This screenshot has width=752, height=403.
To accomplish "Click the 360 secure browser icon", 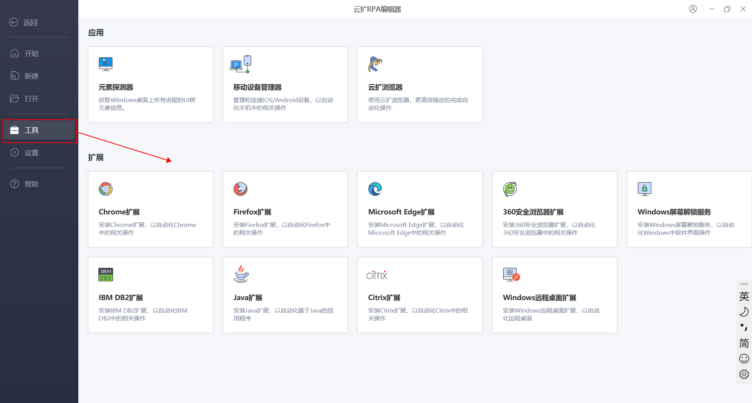I will tap(510, 189).
